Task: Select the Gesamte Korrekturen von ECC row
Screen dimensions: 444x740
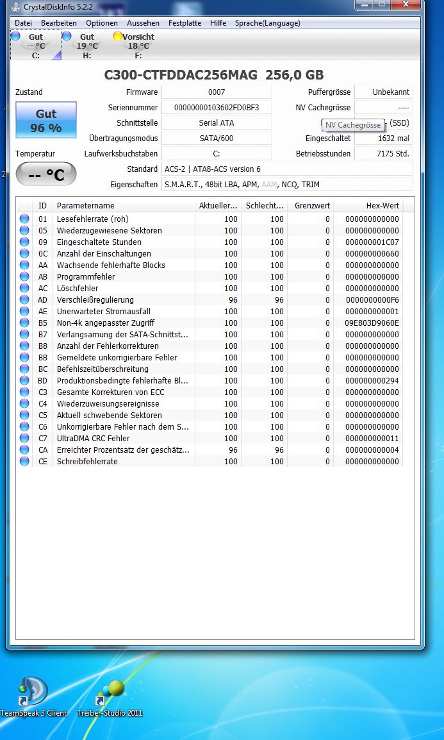Action: (210, 392)
